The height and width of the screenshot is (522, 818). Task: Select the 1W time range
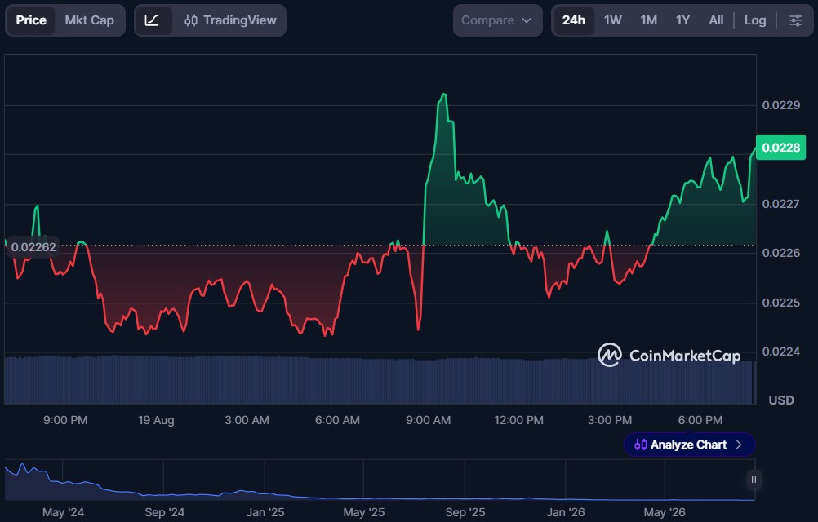[612, 20]
